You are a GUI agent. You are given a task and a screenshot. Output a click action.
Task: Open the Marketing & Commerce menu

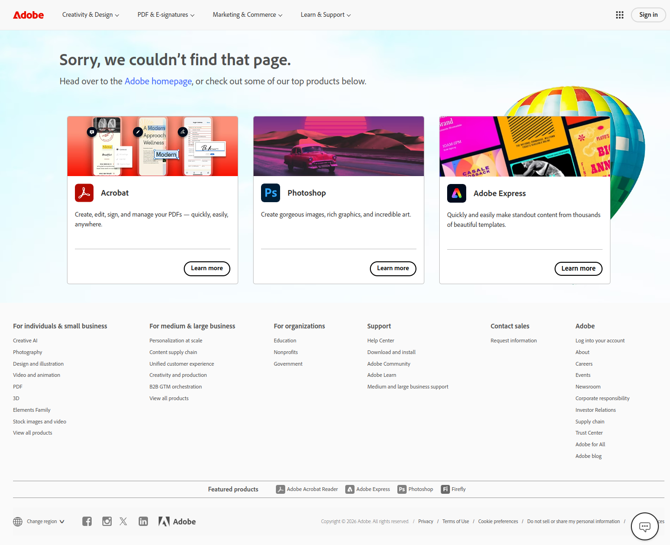(x=248, y=15)
